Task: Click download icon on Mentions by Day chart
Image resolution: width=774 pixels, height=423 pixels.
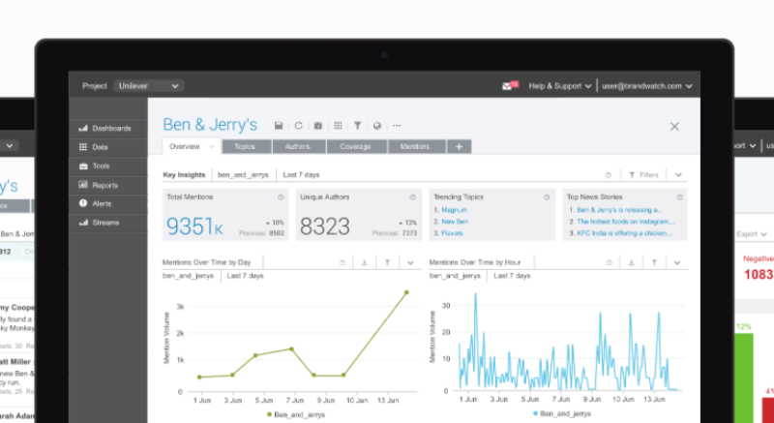Action: [x=365, y=262]
